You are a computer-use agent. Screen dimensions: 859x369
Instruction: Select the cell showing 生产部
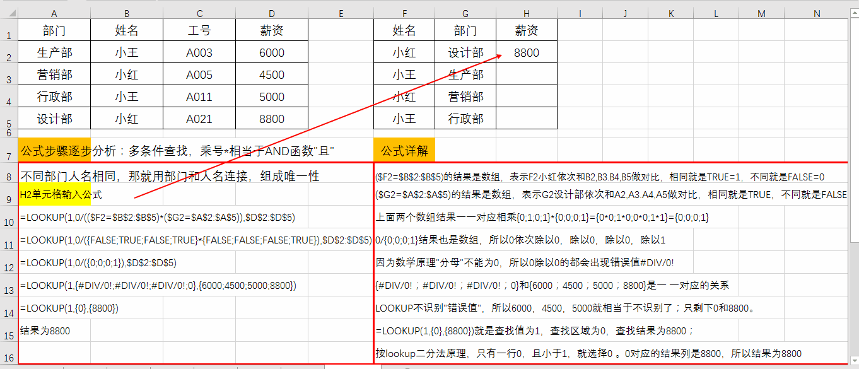(54, 52)
